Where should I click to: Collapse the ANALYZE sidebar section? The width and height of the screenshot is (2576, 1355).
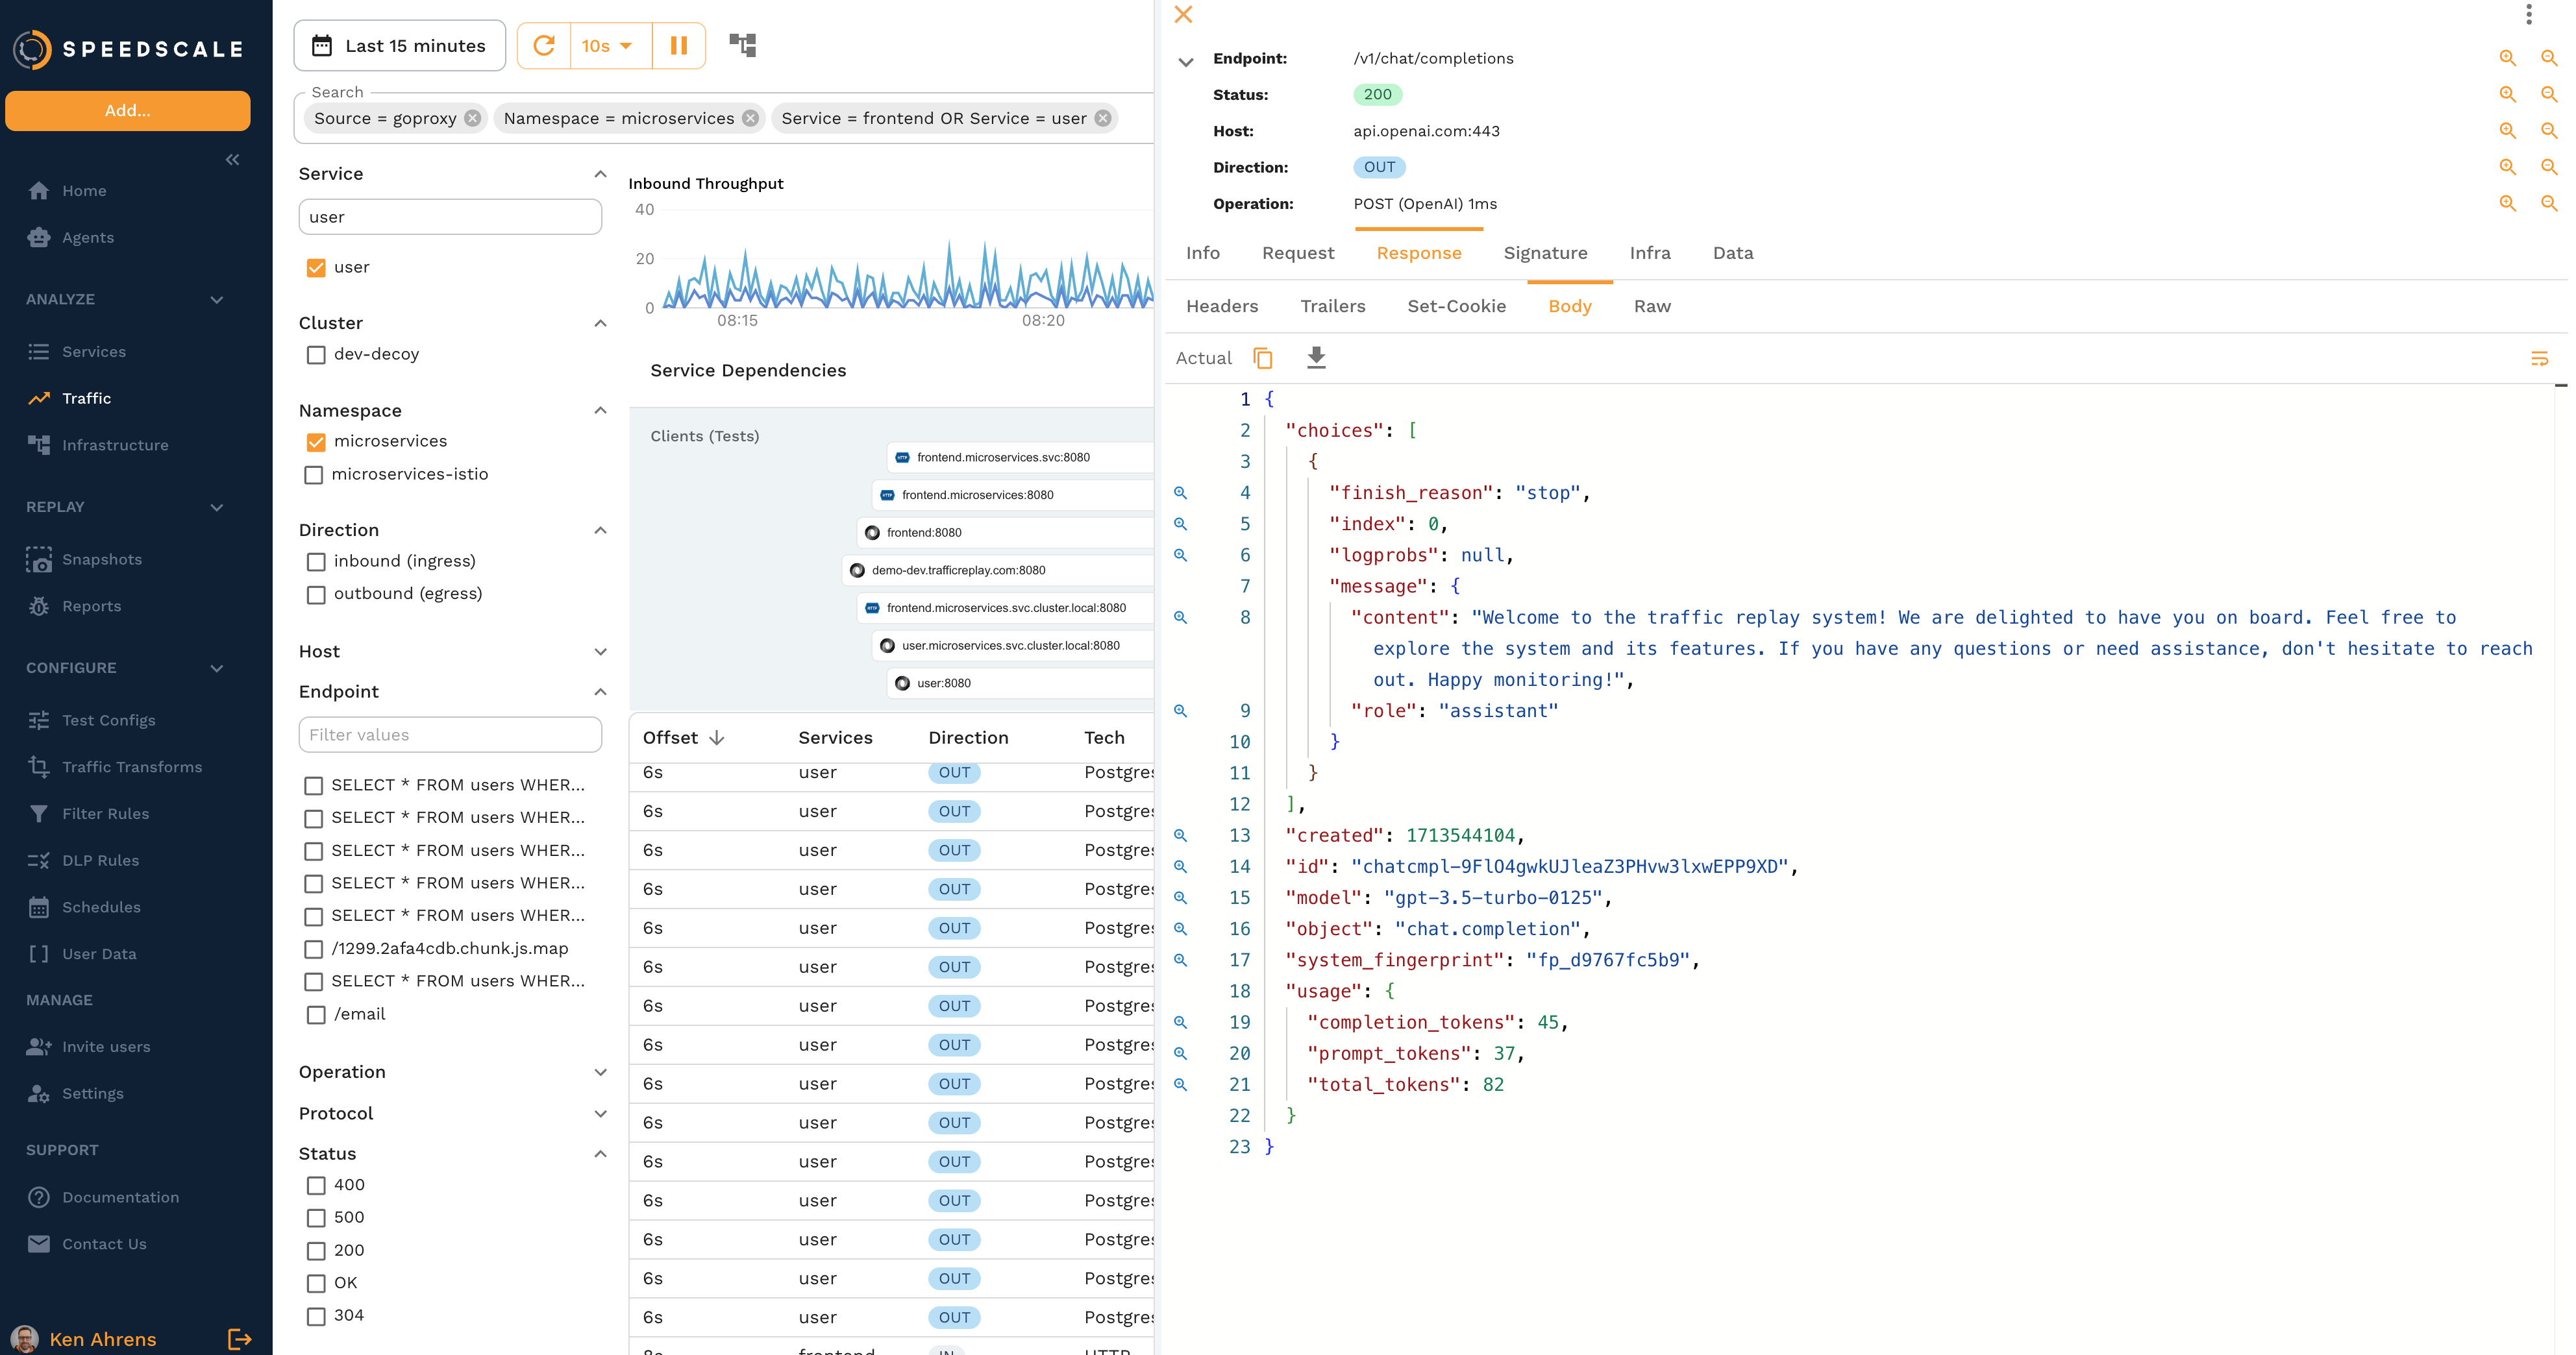[x=217, y=300]
